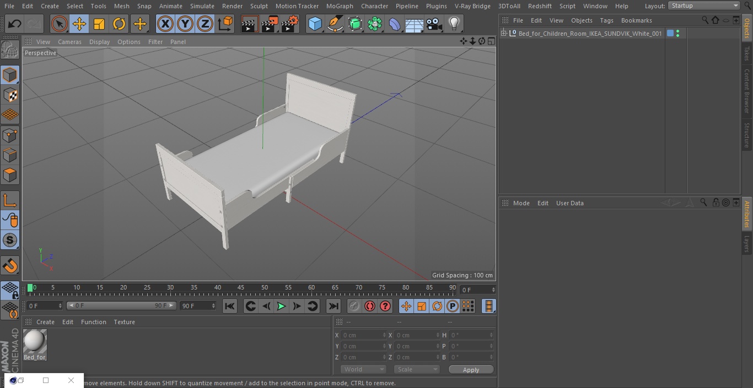Image resolution: width=753 pixels, height=388 pixels.
Task: Render the active view
Action: tap(250, 24)
